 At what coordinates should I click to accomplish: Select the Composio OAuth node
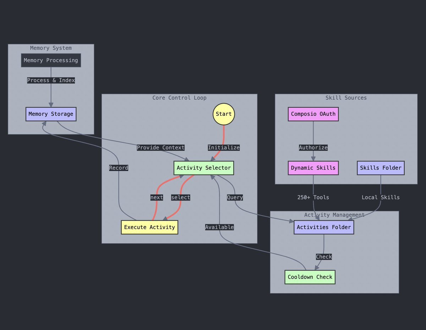tap(313, 114)
